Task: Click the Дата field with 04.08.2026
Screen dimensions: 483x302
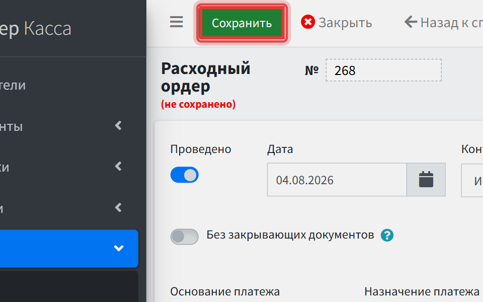Action: click(x=337, y=180)
